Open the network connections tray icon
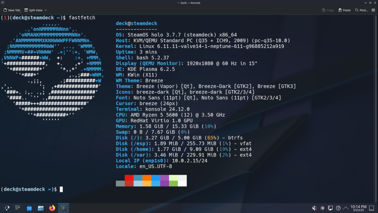Image resolution: width=378 pixels, height=213 pixels. [330, 208]
